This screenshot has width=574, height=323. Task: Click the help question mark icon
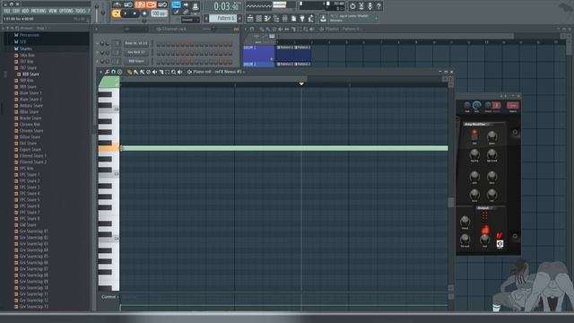pos(378,6)
